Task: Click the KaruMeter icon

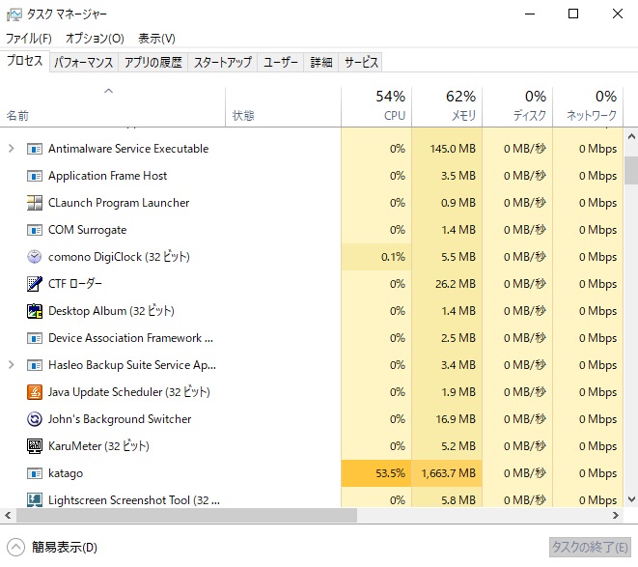Action: [35, 446]
